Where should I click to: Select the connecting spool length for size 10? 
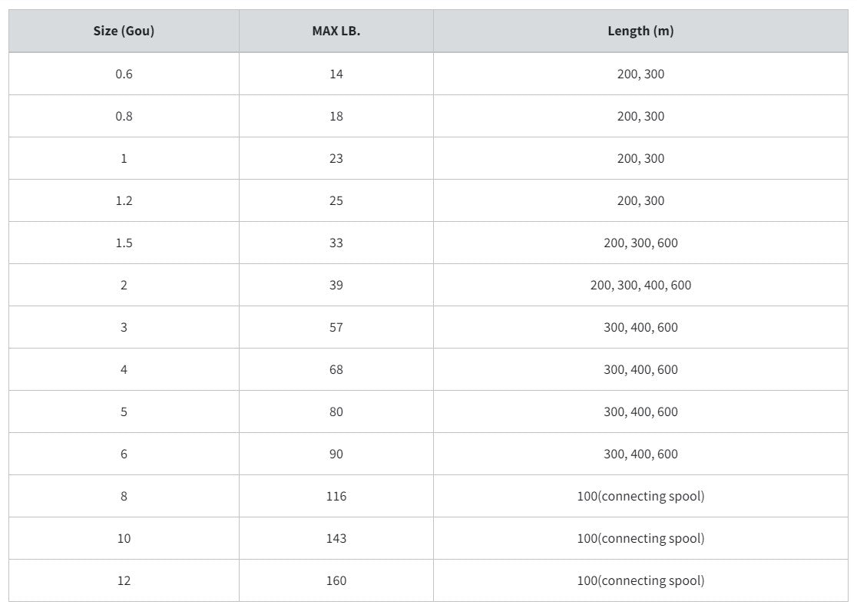(640, 539)
